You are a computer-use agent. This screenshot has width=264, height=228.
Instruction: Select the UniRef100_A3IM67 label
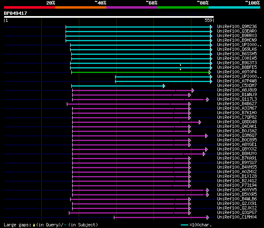tap(237, 108)
